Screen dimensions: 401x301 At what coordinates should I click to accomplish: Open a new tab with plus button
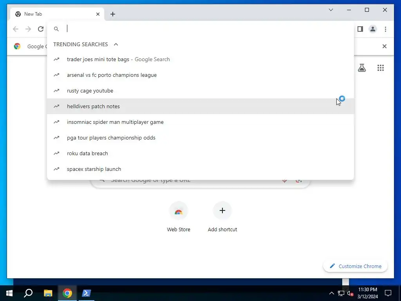tap(113, 14)
